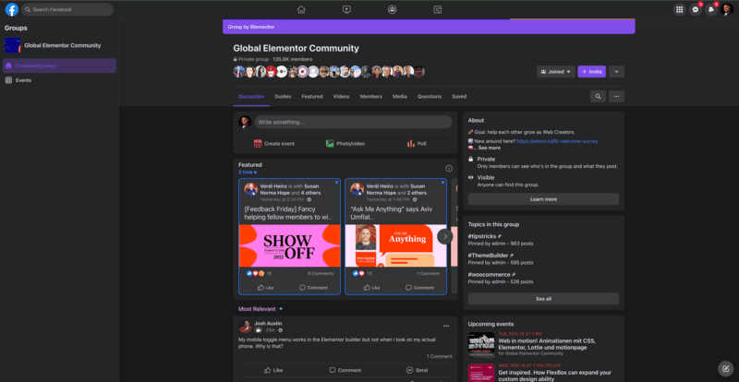Switch to the Videos tab
Screen dimensions: 739x382
[x=341, y=97]
